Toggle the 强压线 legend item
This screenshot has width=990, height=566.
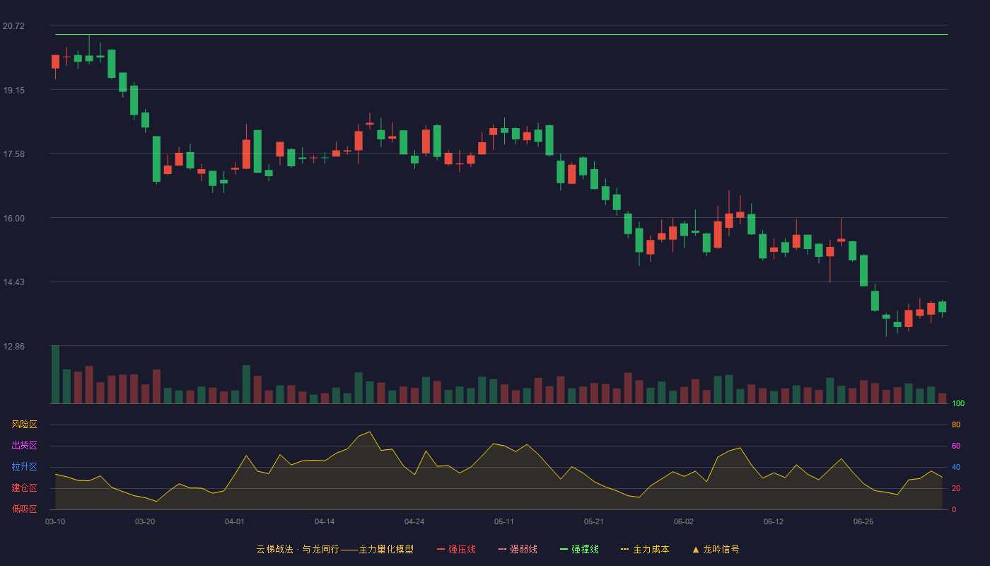[456, 549]
